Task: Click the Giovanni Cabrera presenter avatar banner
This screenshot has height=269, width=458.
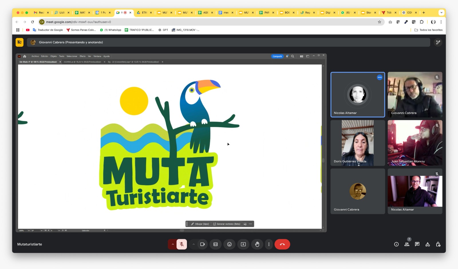Action: point(33,42)
